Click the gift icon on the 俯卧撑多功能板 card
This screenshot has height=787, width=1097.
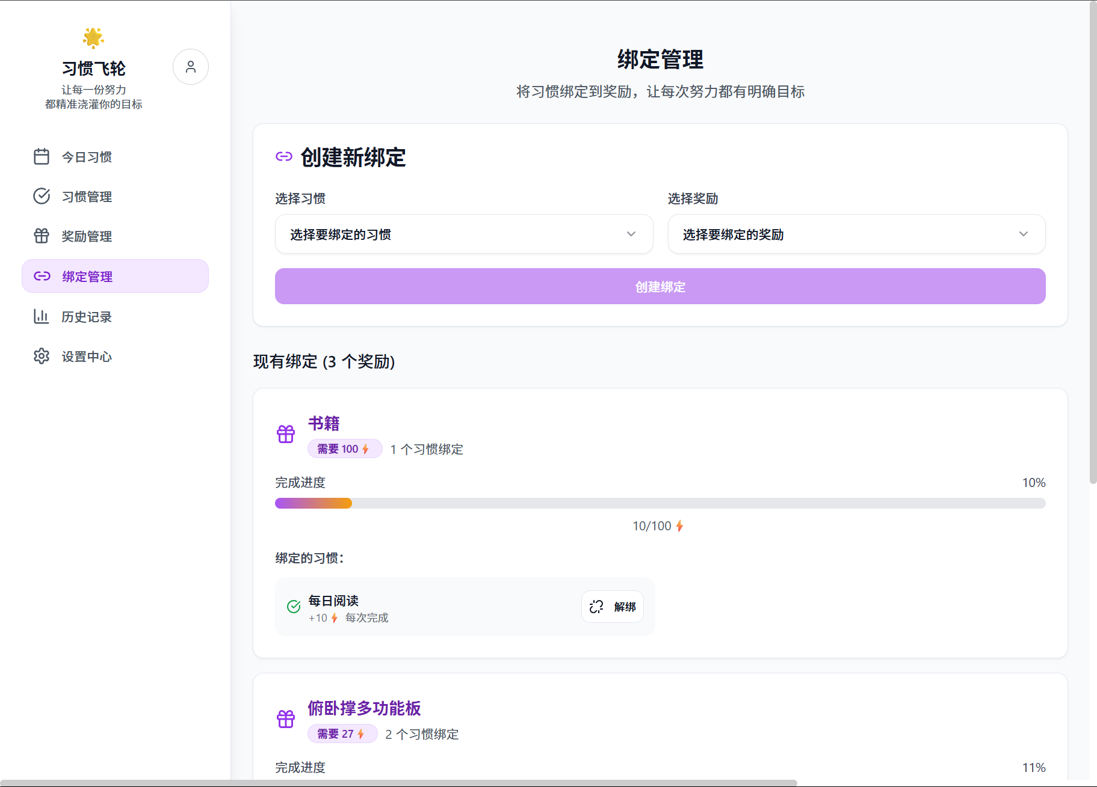tap(286, 719)
